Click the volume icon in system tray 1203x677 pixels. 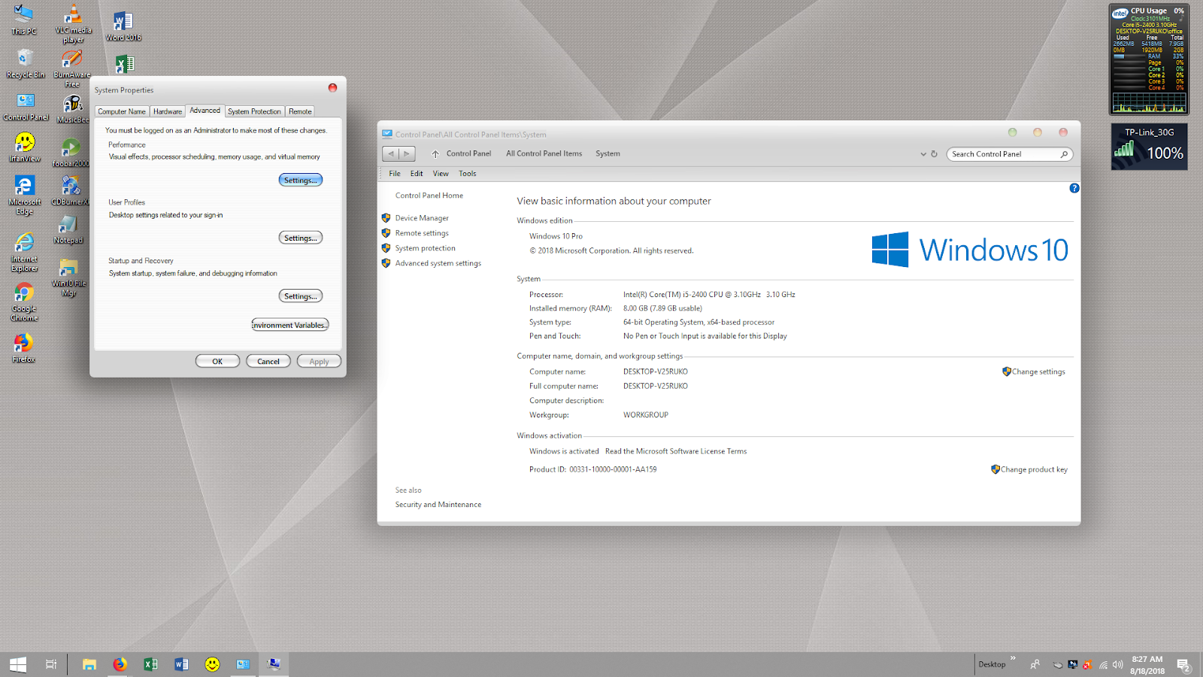(1117, 664)
